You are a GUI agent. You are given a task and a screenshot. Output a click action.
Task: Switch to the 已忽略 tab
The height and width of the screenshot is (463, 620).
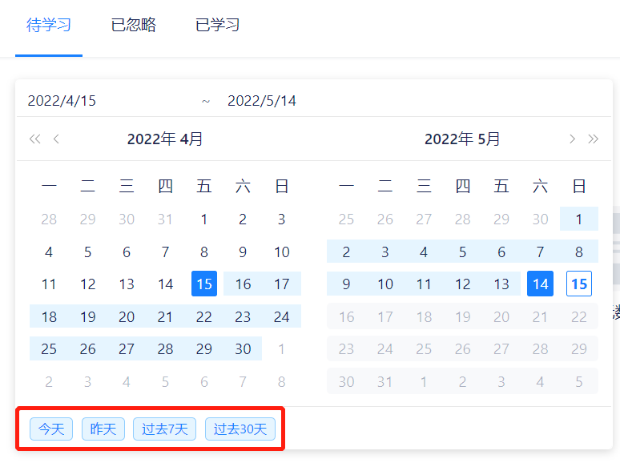click(134, 25)
